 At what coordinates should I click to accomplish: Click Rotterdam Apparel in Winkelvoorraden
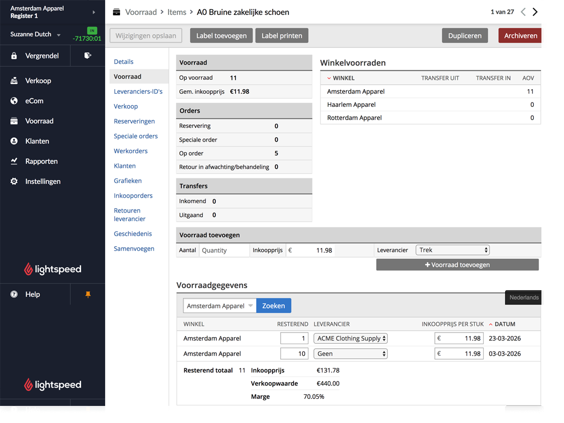[x=354, y=118]
